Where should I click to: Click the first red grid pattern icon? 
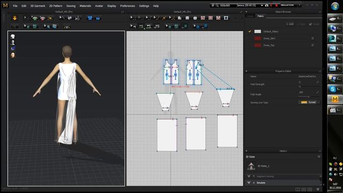pos(203,18)
